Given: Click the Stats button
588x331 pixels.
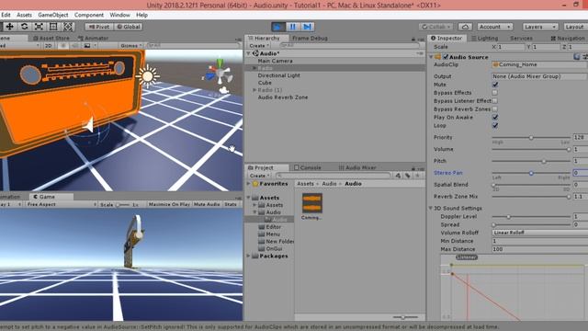Looking at the screenshot, I should (x=231, y=204).
